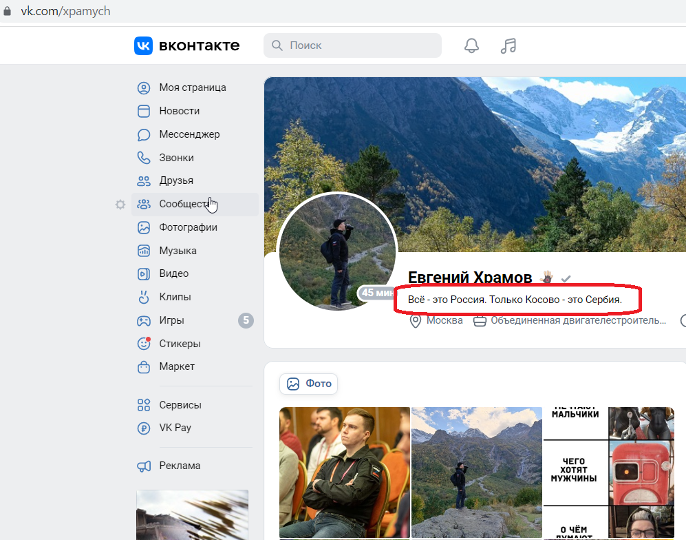This screenshot has width=686, height=540.
Task: Click the browser address bar URL
Action: tap(65, 11)
